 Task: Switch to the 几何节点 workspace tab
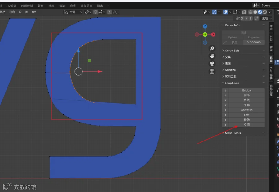tap(86, 6)
